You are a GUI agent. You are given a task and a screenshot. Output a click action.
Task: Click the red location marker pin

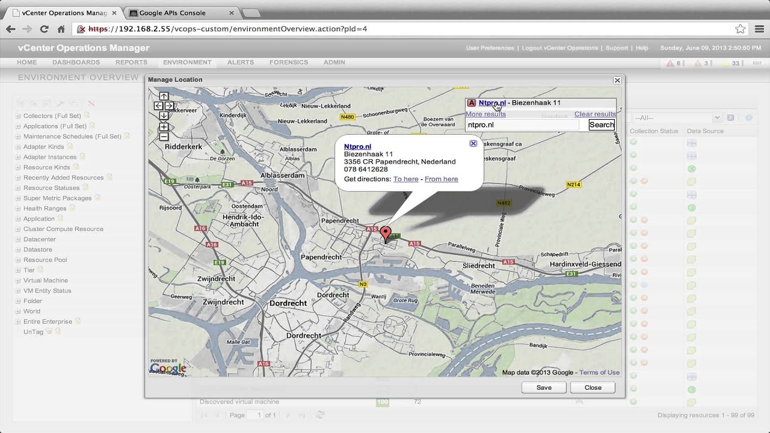pyautogui.click(x=386, y=235)
